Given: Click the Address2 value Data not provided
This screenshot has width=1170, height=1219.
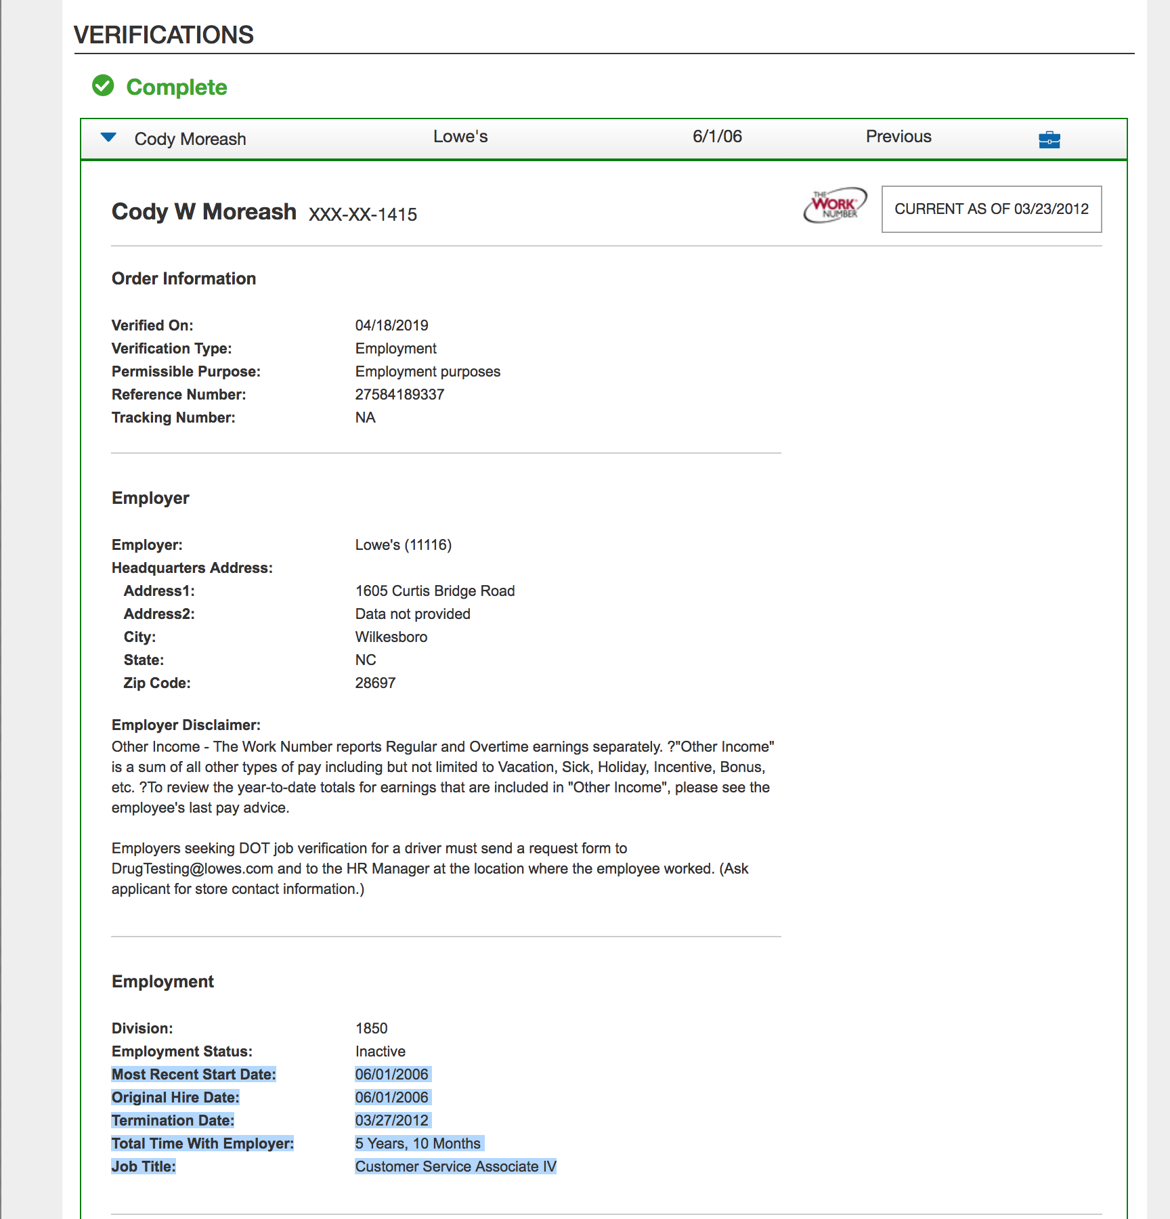Looking at the screenshot, I should [412, 614].
